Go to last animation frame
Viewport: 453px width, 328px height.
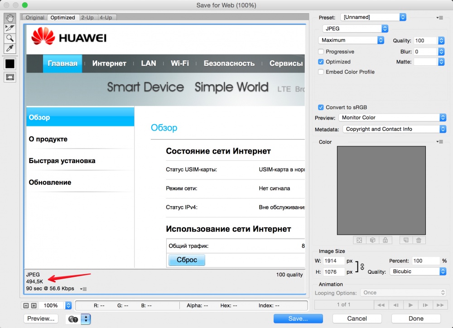pos(440,305)
